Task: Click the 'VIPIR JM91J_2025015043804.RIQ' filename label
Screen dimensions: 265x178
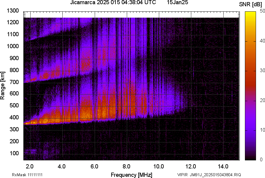Action: click(x=209, y=175)
